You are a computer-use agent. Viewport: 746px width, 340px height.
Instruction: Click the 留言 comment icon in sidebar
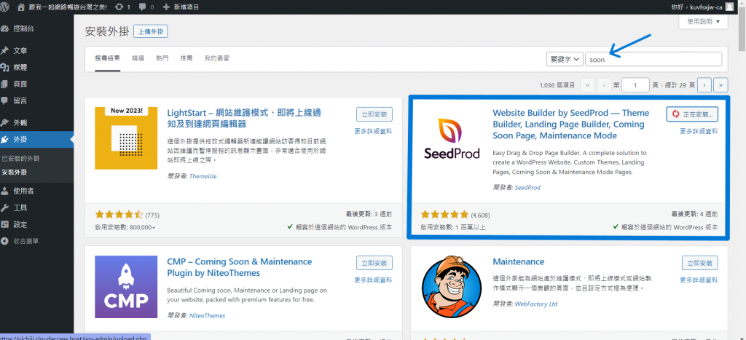5,100
